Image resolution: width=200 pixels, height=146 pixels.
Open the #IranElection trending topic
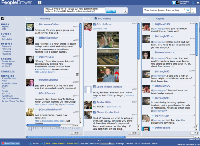(9, 78)
